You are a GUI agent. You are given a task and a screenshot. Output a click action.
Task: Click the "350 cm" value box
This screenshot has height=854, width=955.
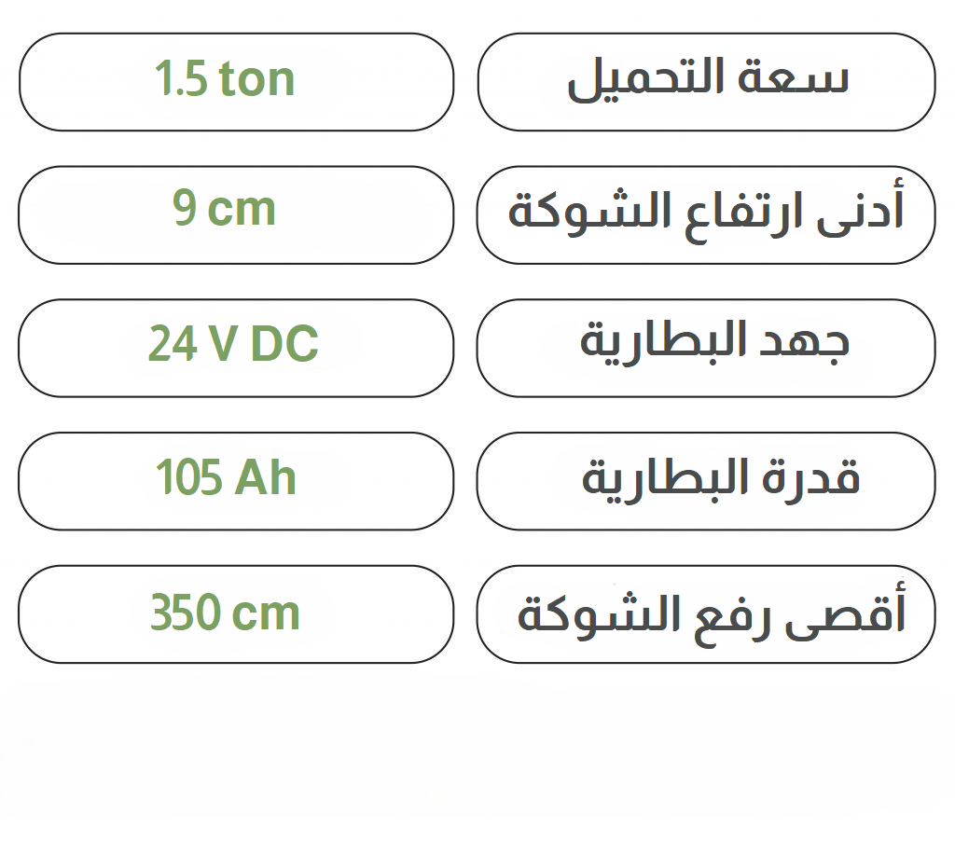point(236,614)
